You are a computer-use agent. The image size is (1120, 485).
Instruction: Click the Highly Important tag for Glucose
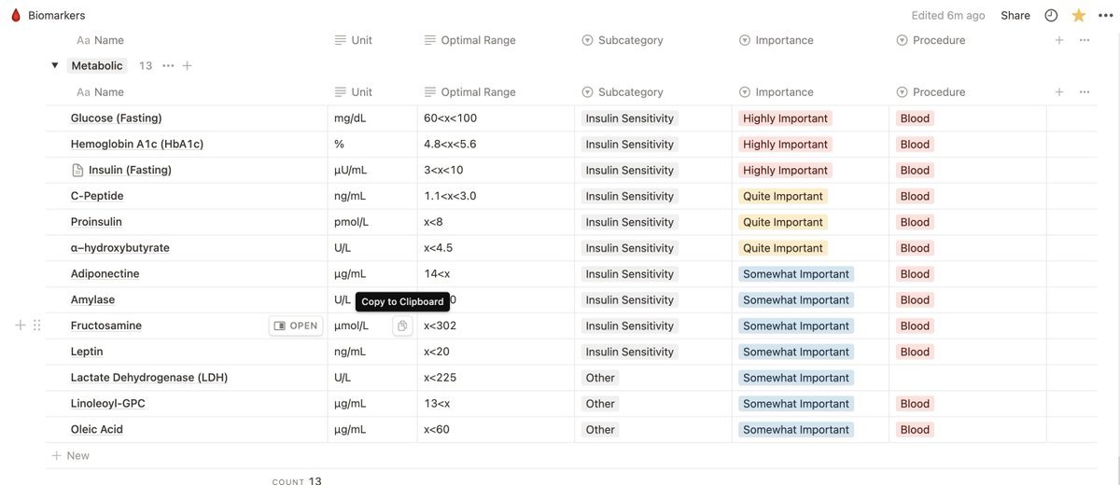coord(785,118)
